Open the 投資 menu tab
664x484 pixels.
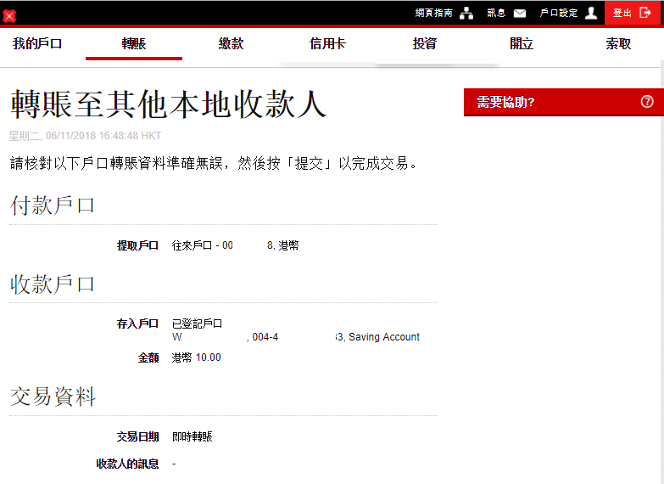[424, 44]
